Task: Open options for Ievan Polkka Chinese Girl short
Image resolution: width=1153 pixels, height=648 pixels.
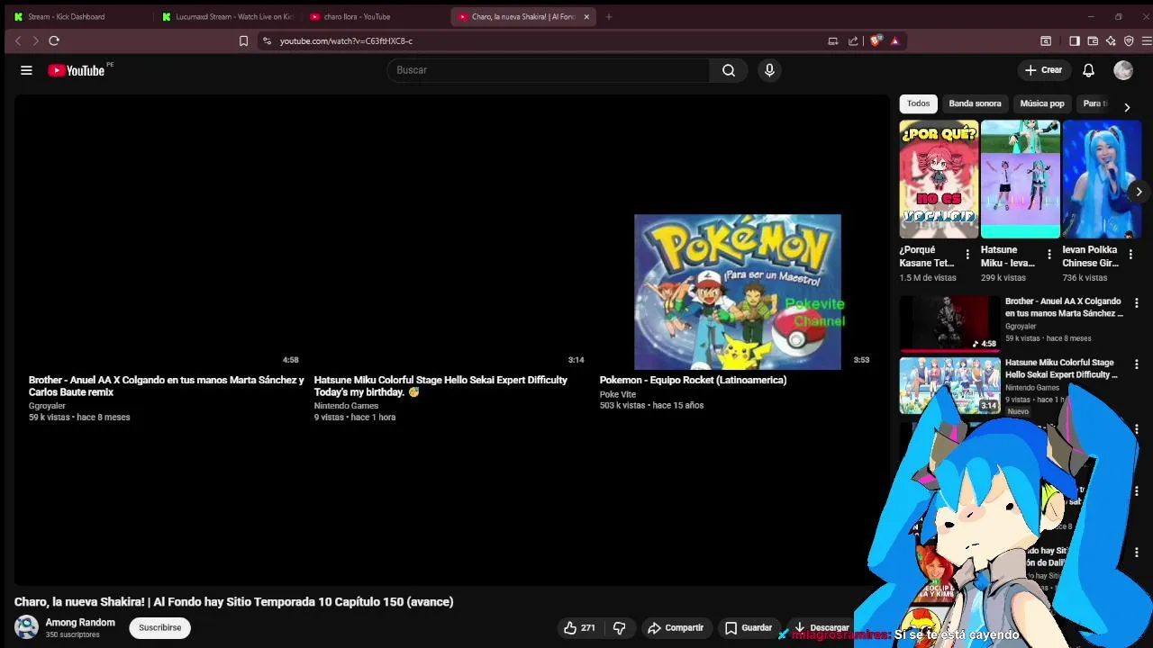Action: [1130, 255]
